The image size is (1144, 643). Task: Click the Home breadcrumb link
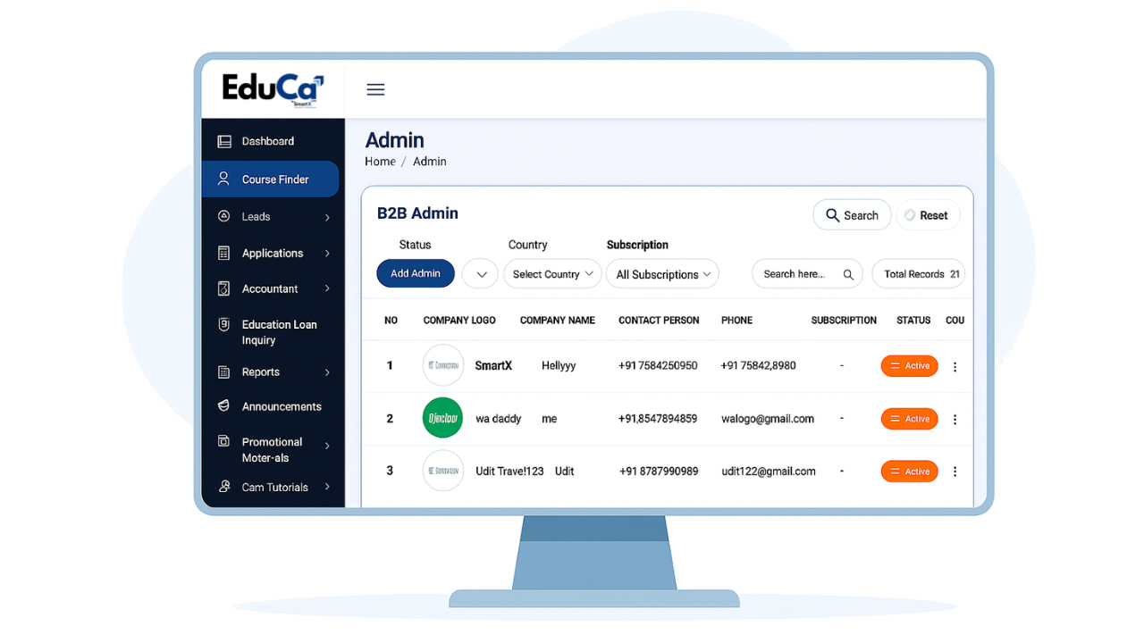click(380, 162)
